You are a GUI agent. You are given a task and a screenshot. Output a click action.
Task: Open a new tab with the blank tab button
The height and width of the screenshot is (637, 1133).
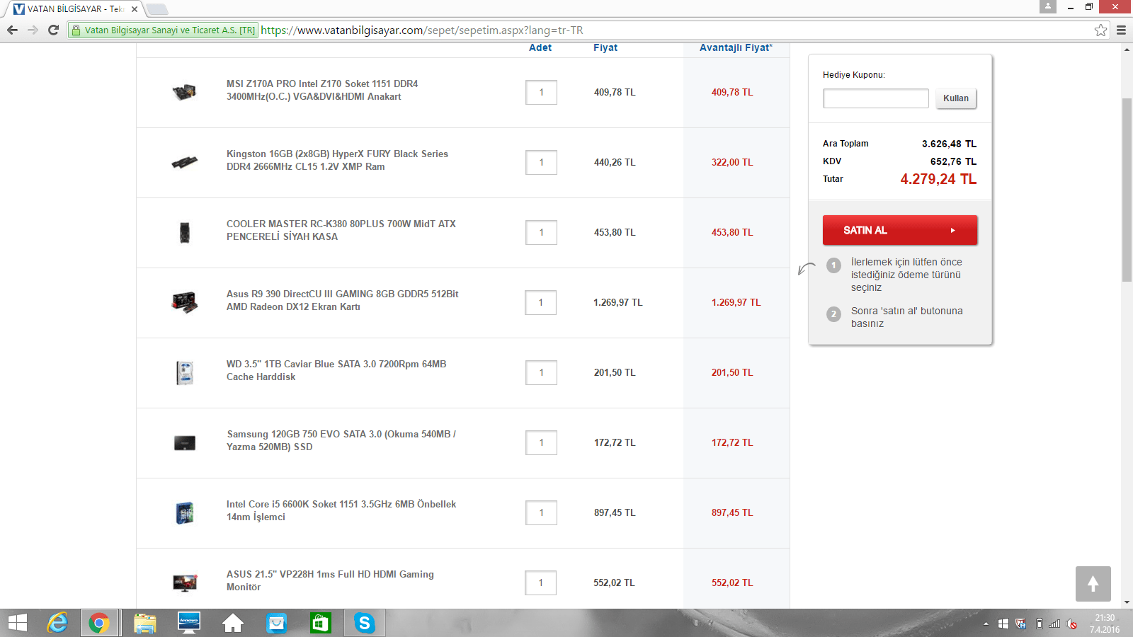pyautogui.click(x=157, y=9)
